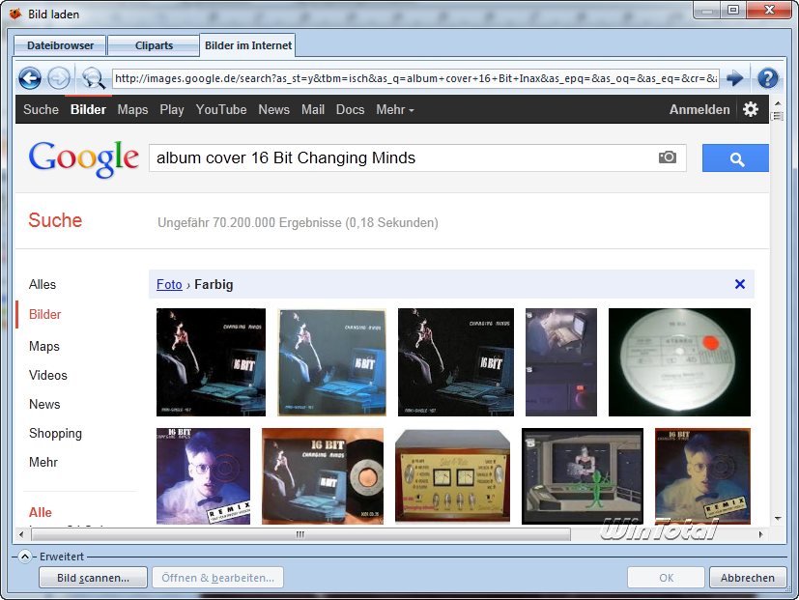This screenshot has width=799, height=600.
Task: Open the cover with 45 single record thumbnail
Action: point(323,476)
